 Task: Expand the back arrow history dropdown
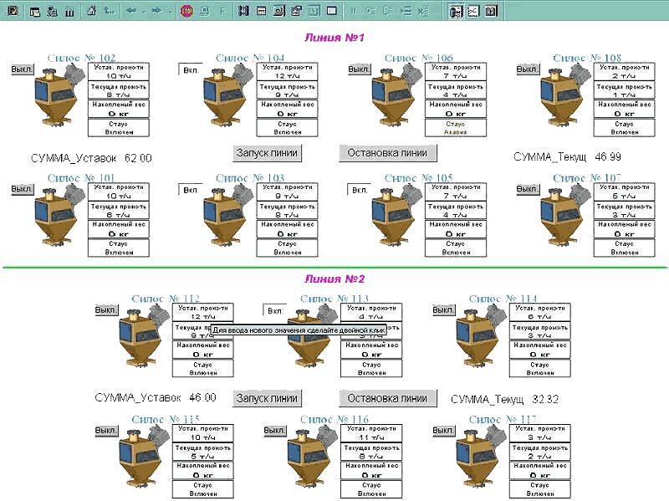coord(143,12)
